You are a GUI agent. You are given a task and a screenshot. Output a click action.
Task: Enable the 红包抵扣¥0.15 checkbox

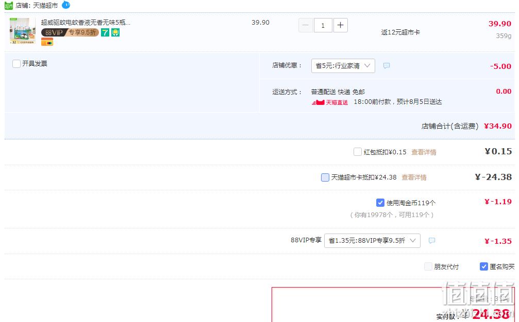358,152
